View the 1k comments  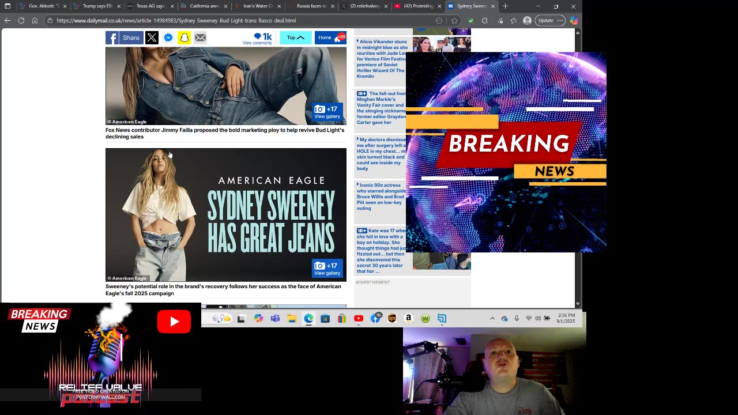pos(258,39)
